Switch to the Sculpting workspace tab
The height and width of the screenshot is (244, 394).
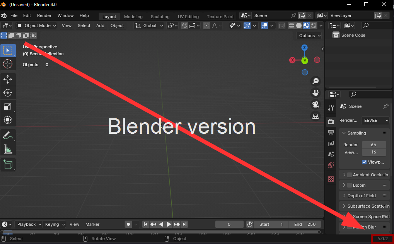point(160,17)
